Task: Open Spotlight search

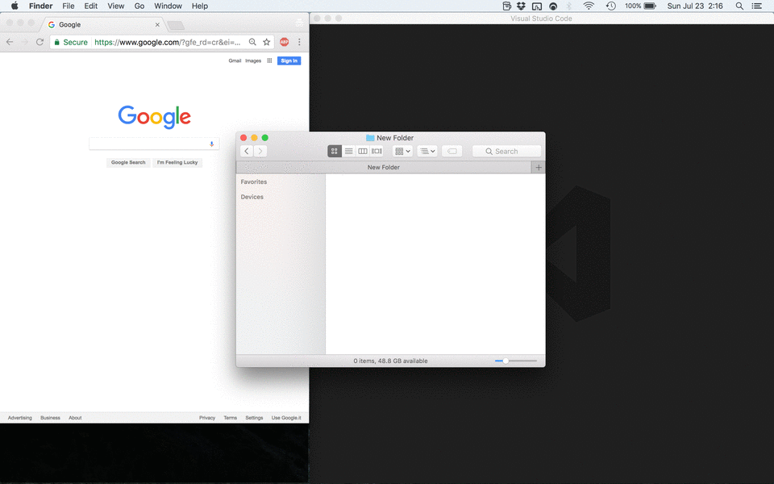Action: click(x=739, y=6)
